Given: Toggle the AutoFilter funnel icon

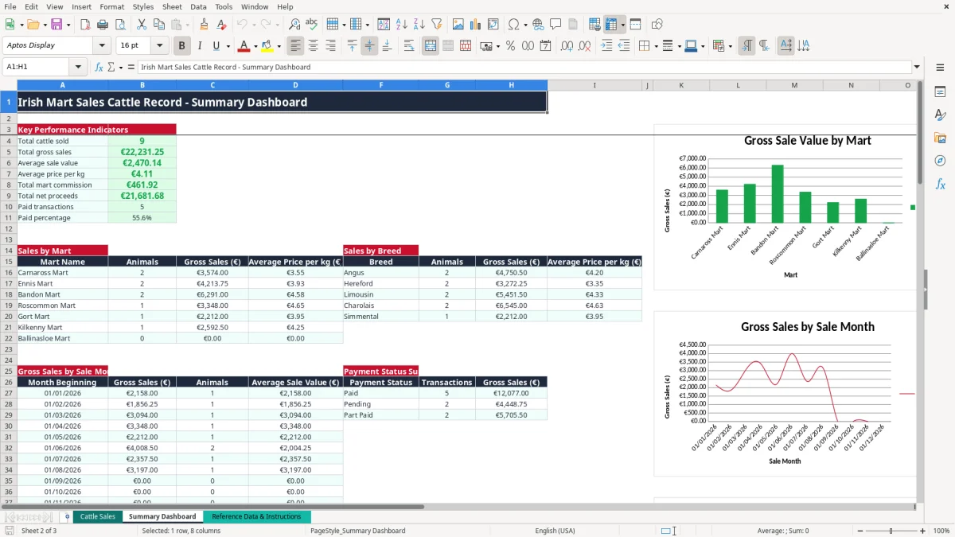Looking at the screenshot, I should tap(438, 25).
